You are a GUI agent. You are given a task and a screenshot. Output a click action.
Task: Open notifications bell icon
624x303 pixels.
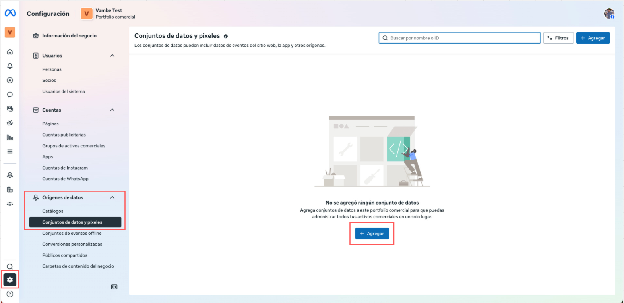[x=10, y=66]
